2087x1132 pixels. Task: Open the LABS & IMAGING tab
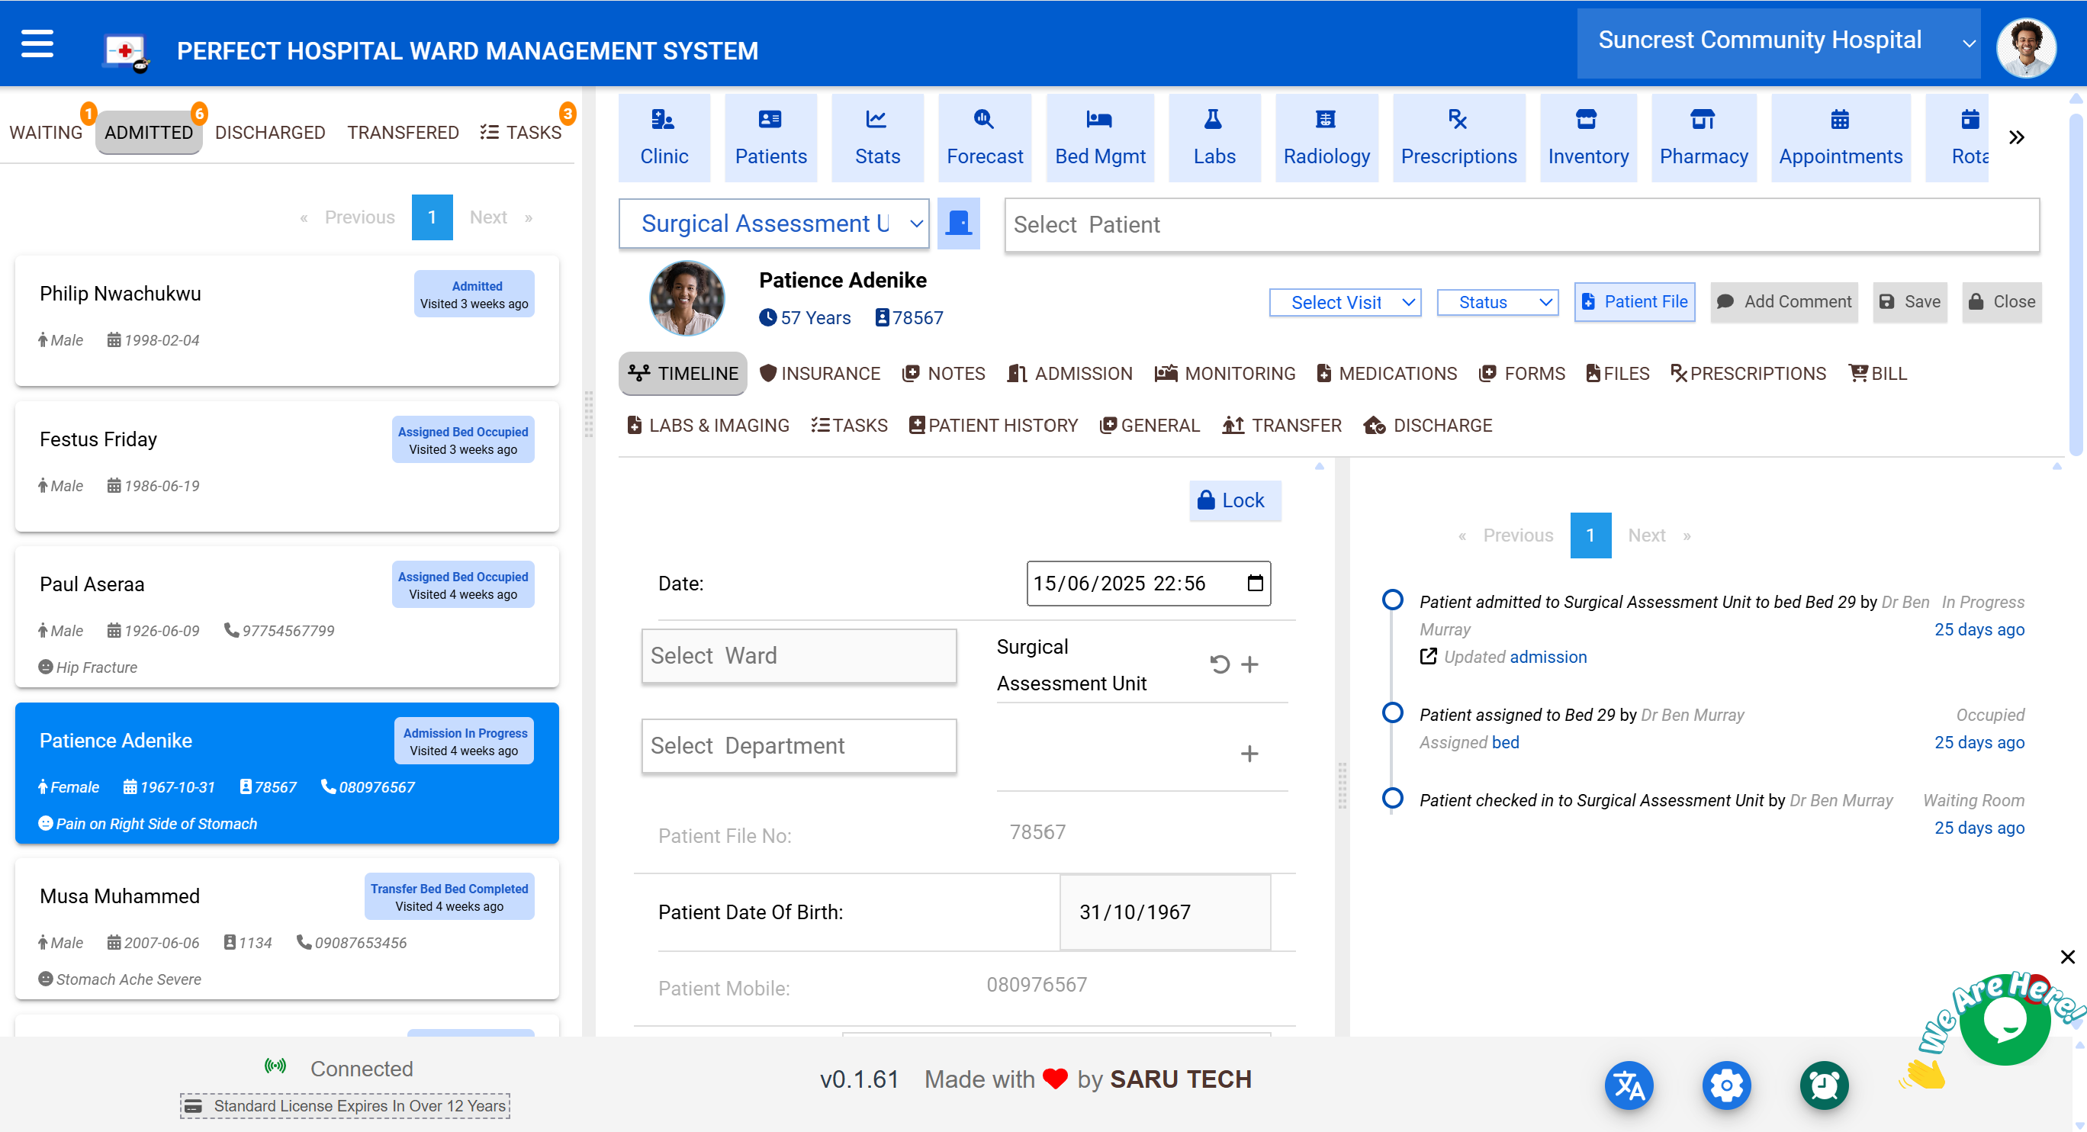click(x=708, y=426)
